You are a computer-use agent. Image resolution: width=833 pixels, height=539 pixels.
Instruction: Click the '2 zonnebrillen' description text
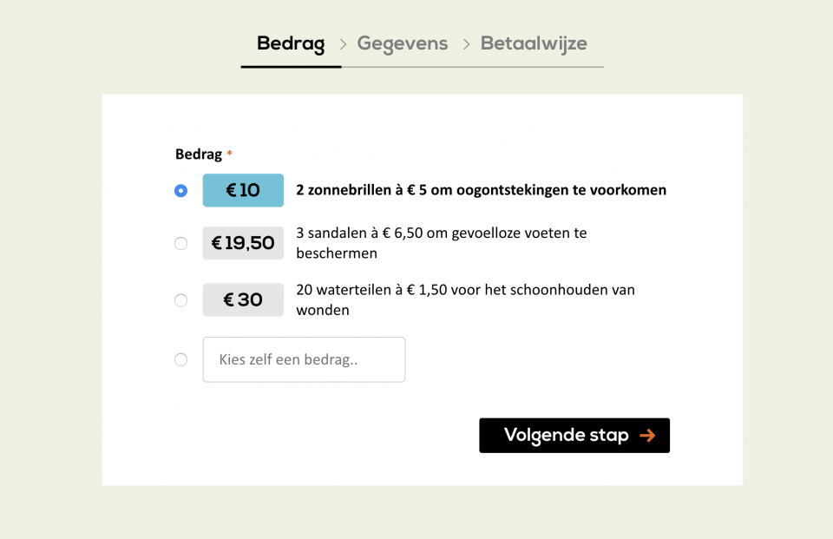click(x=481, y=190)
